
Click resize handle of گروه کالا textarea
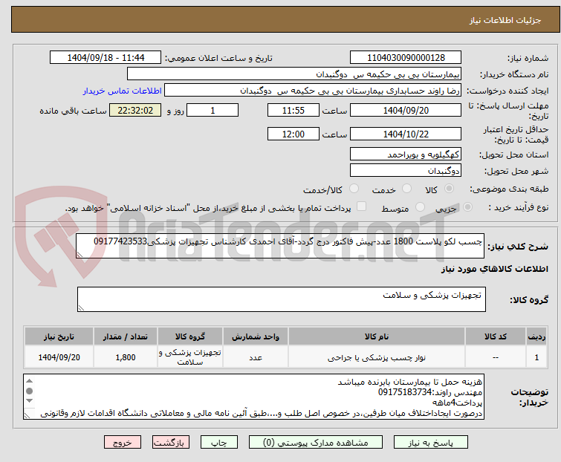tap(81, 308)
